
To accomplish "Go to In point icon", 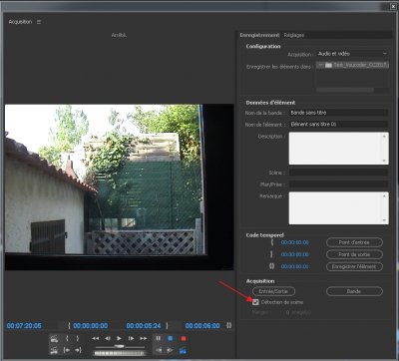I will pos(67,350).
